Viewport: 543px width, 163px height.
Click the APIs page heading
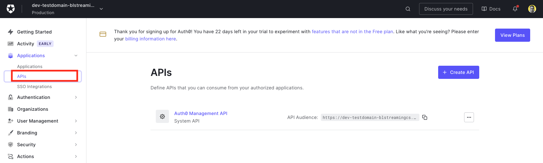tap(161, 73)
